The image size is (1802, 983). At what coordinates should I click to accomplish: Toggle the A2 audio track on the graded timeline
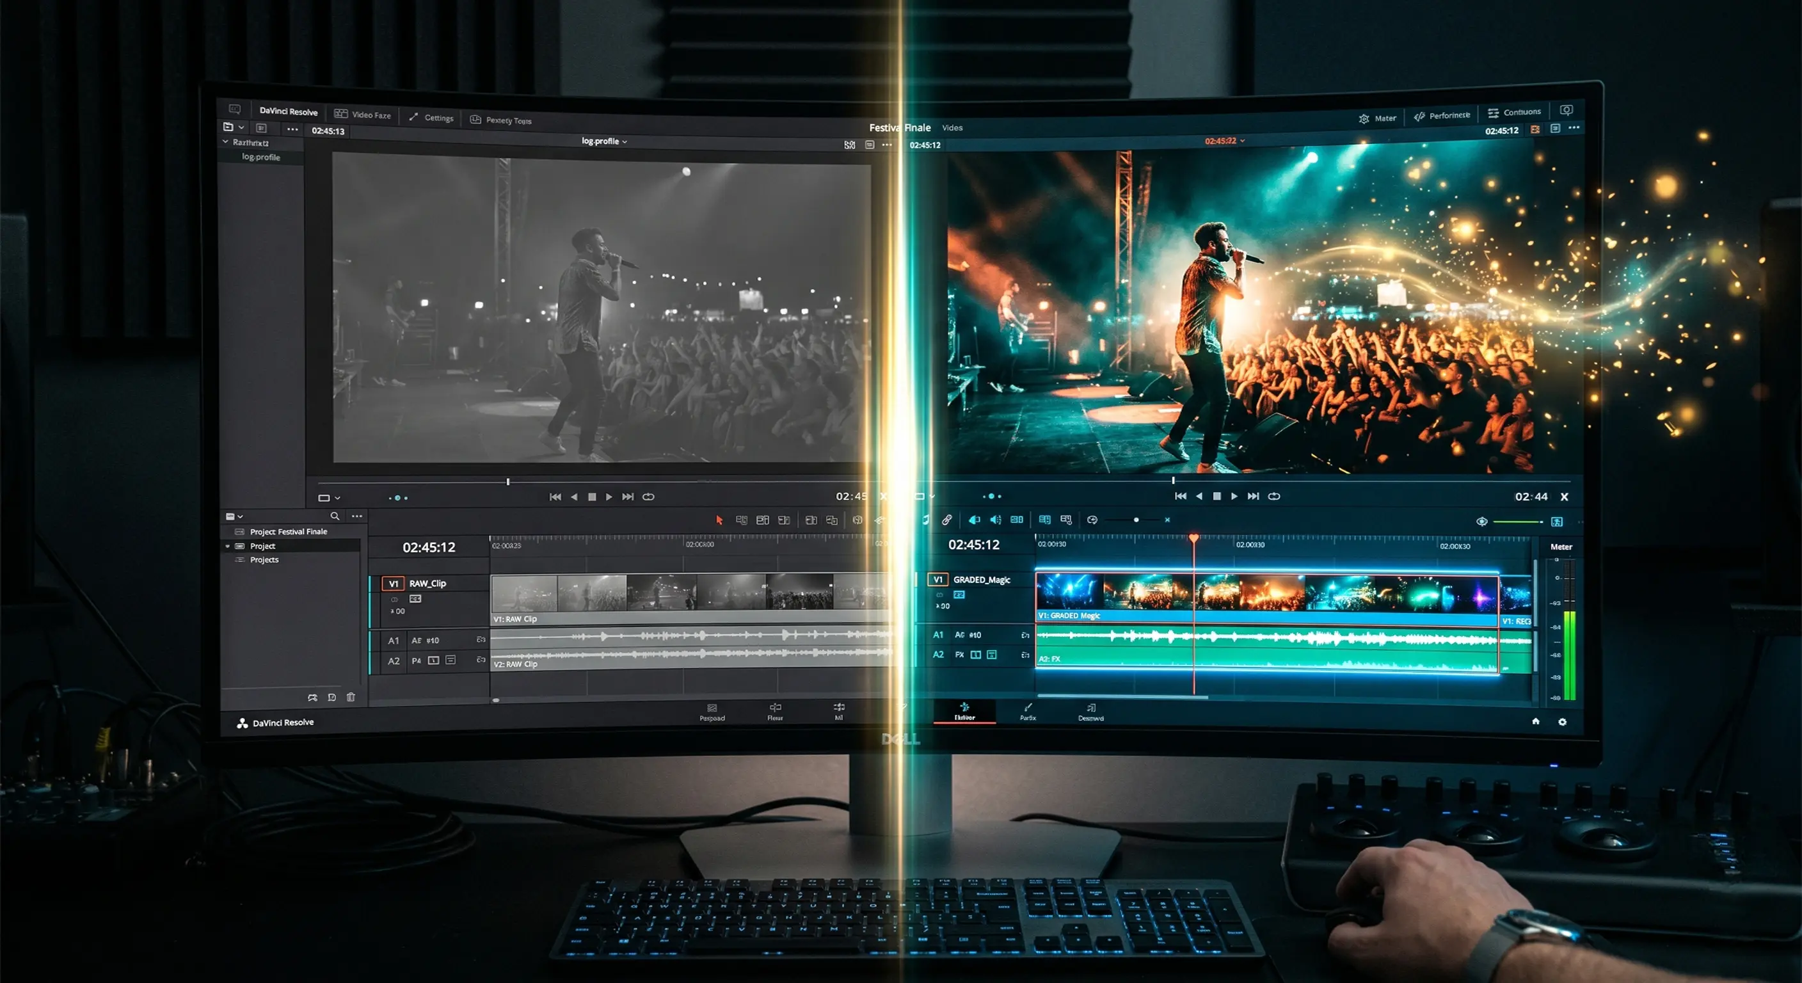(x=938, y=655)
